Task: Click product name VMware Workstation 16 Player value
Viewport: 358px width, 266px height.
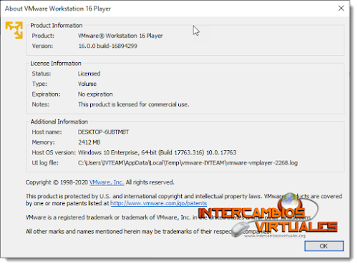Action: [120, 36]
